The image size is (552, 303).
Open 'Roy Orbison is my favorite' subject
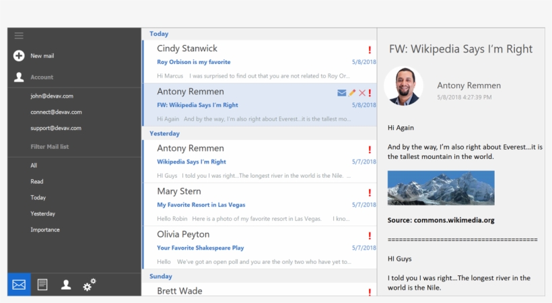[x=194, y=62]
